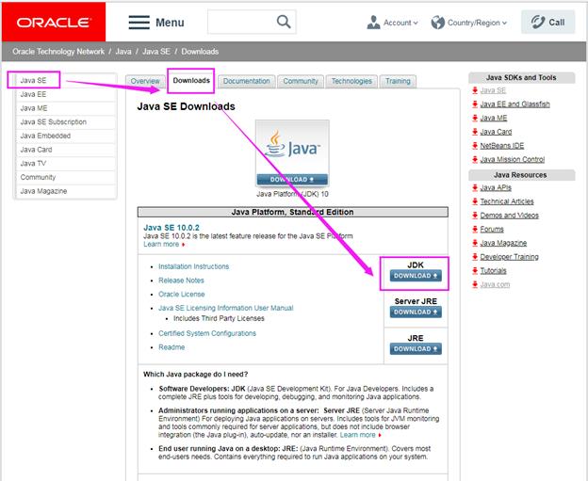The width and height of the screenshot is (588, 481).
Task: Focus the search input field
Action: [x=242, y=22]
